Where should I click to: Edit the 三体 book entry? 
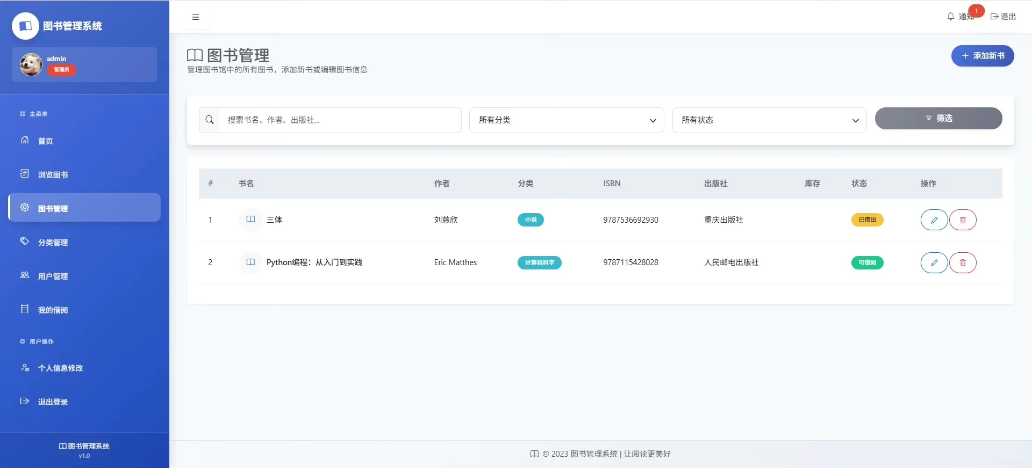[x=934, y=220]
